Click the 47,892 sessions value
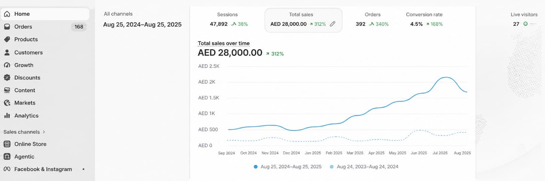This screenshot has height=181, width=545. click(219, 24)
